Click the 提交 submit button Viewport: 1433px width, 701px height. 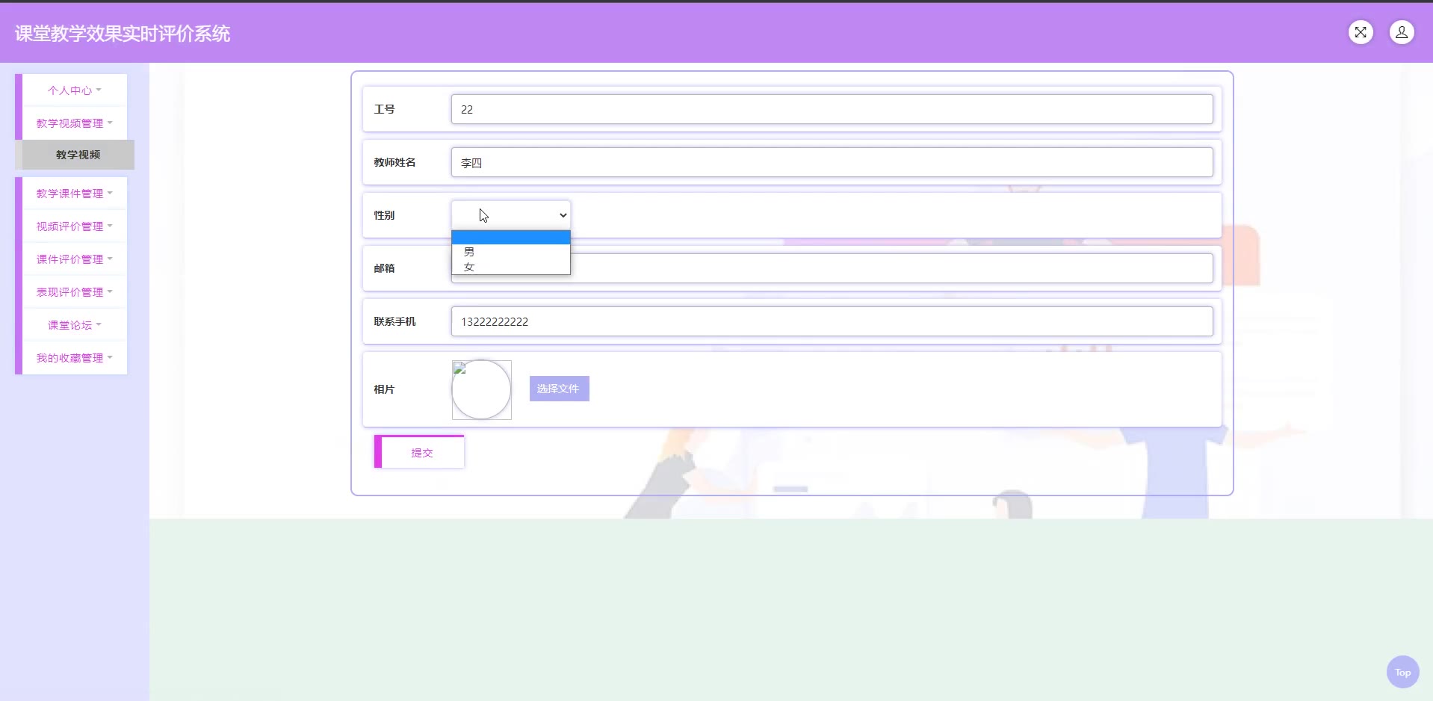419,452
